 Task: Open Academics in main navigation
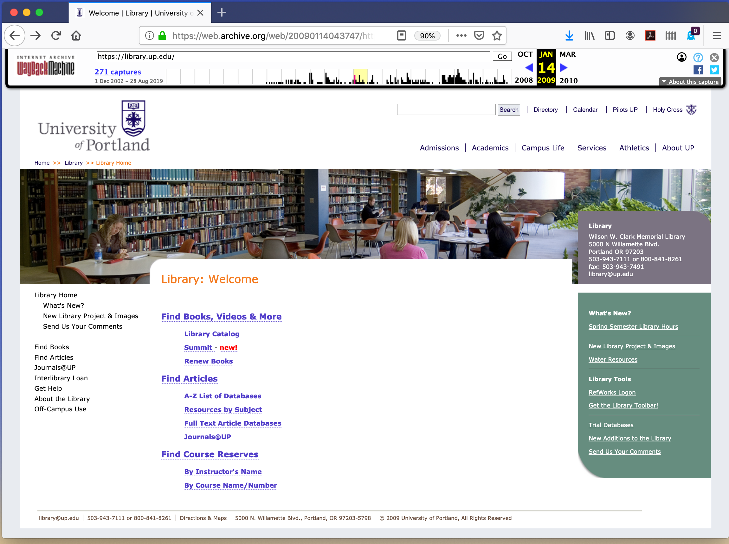(490, 148)
